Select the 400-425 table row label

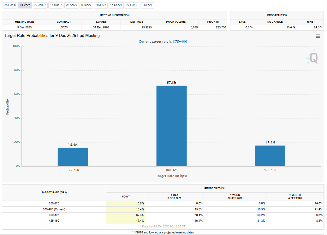pos(54,215)
